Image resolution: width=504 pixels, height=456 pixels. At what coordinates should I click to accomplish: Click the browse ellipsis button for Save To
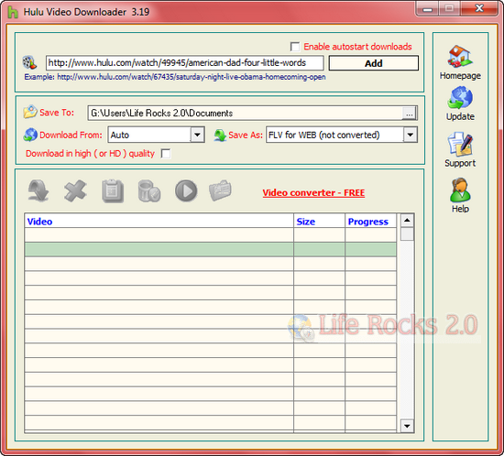pyautogui.click(x=410, y=114)
